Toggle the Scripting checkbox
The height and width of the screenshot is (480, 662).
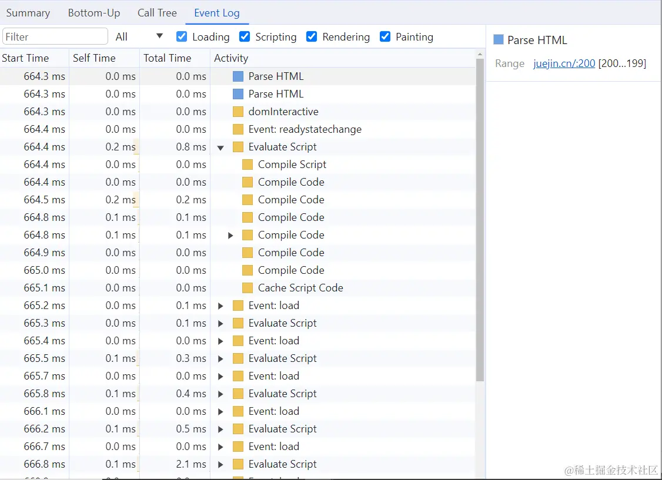[x=245, y=36]
